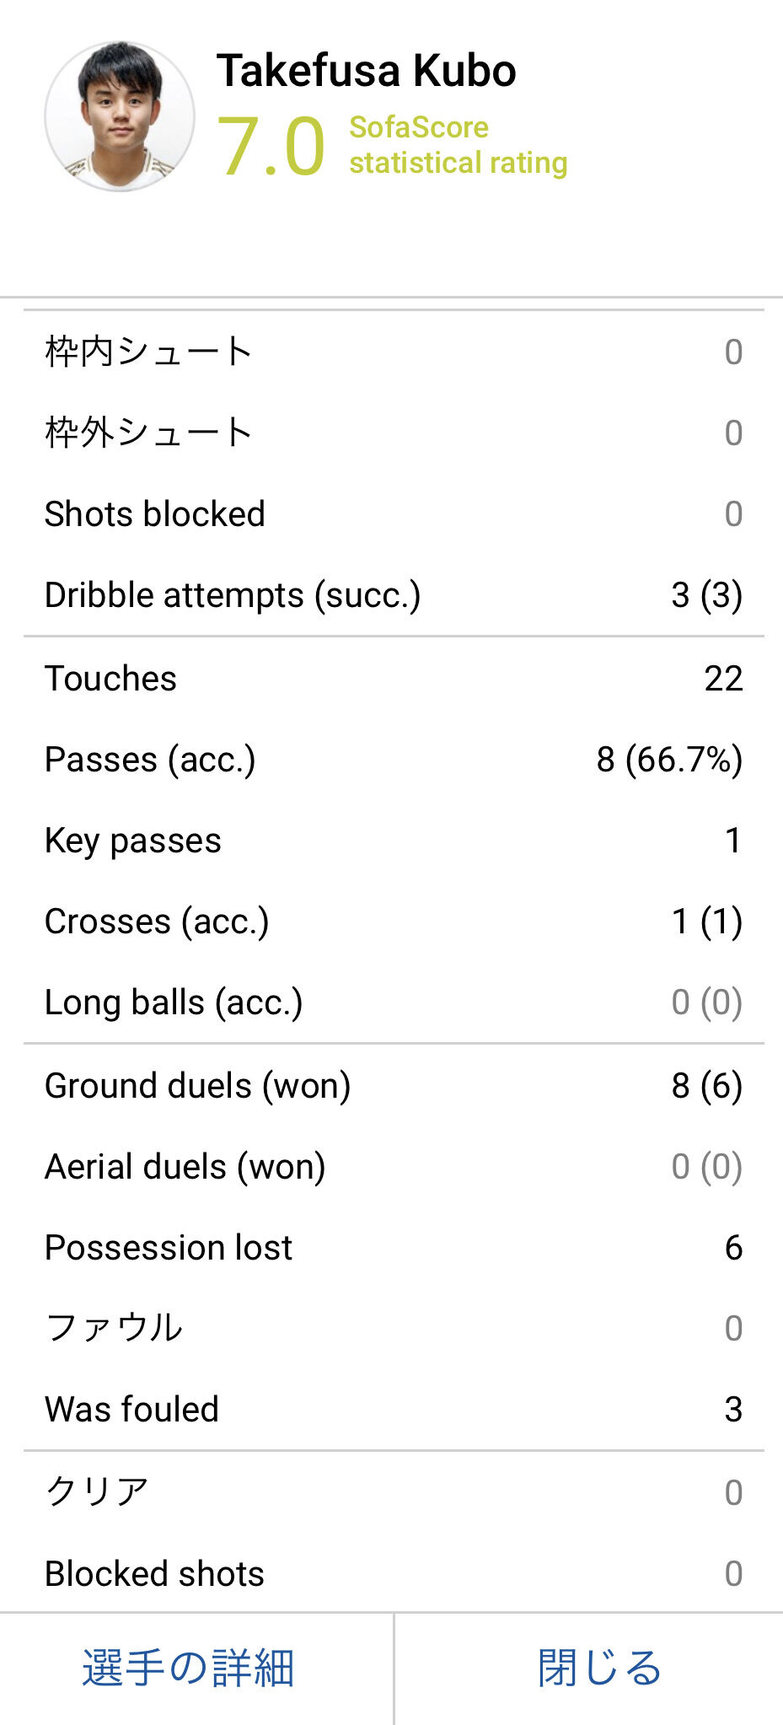The image size is (783, 1725).
Task: Click the Takefusa Kubo name heading
Action: coord(367,71)
